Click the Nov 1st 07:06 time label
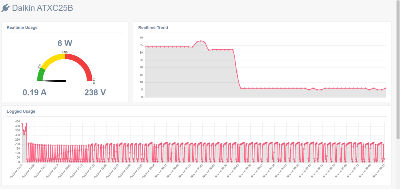This screenshot has width=400, height=189. point(341,171)
